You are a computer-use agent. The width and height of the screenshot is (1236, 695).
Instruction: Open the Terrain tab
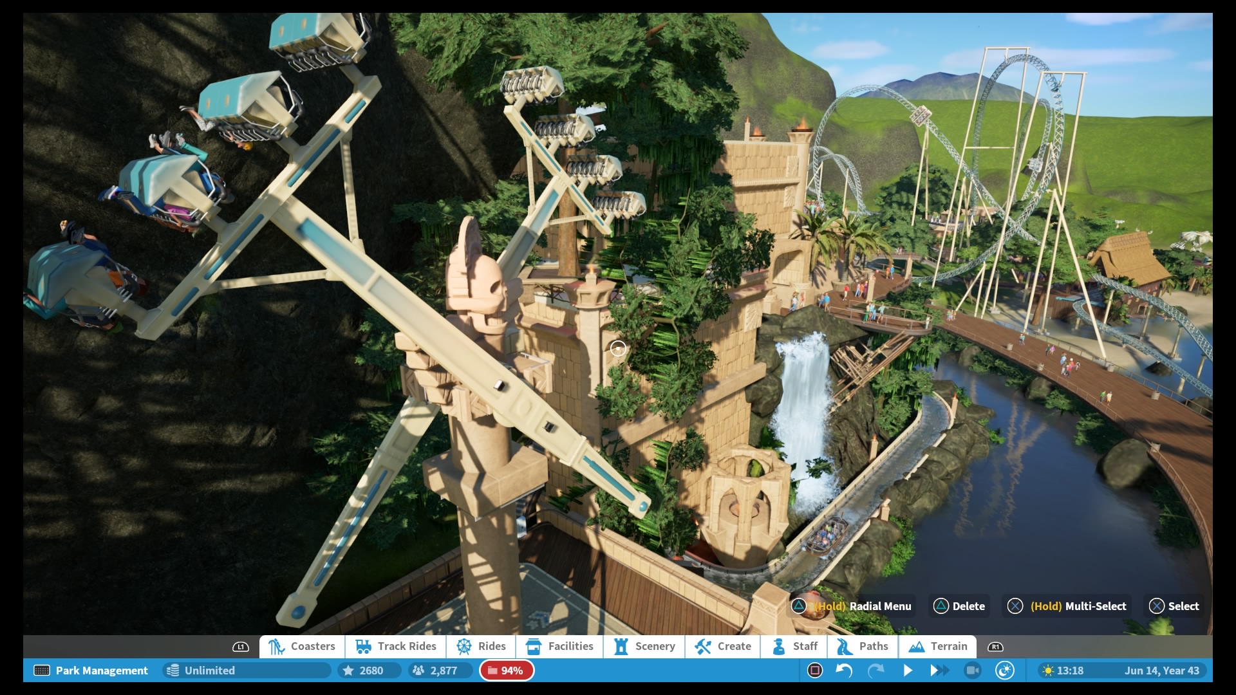937,646
